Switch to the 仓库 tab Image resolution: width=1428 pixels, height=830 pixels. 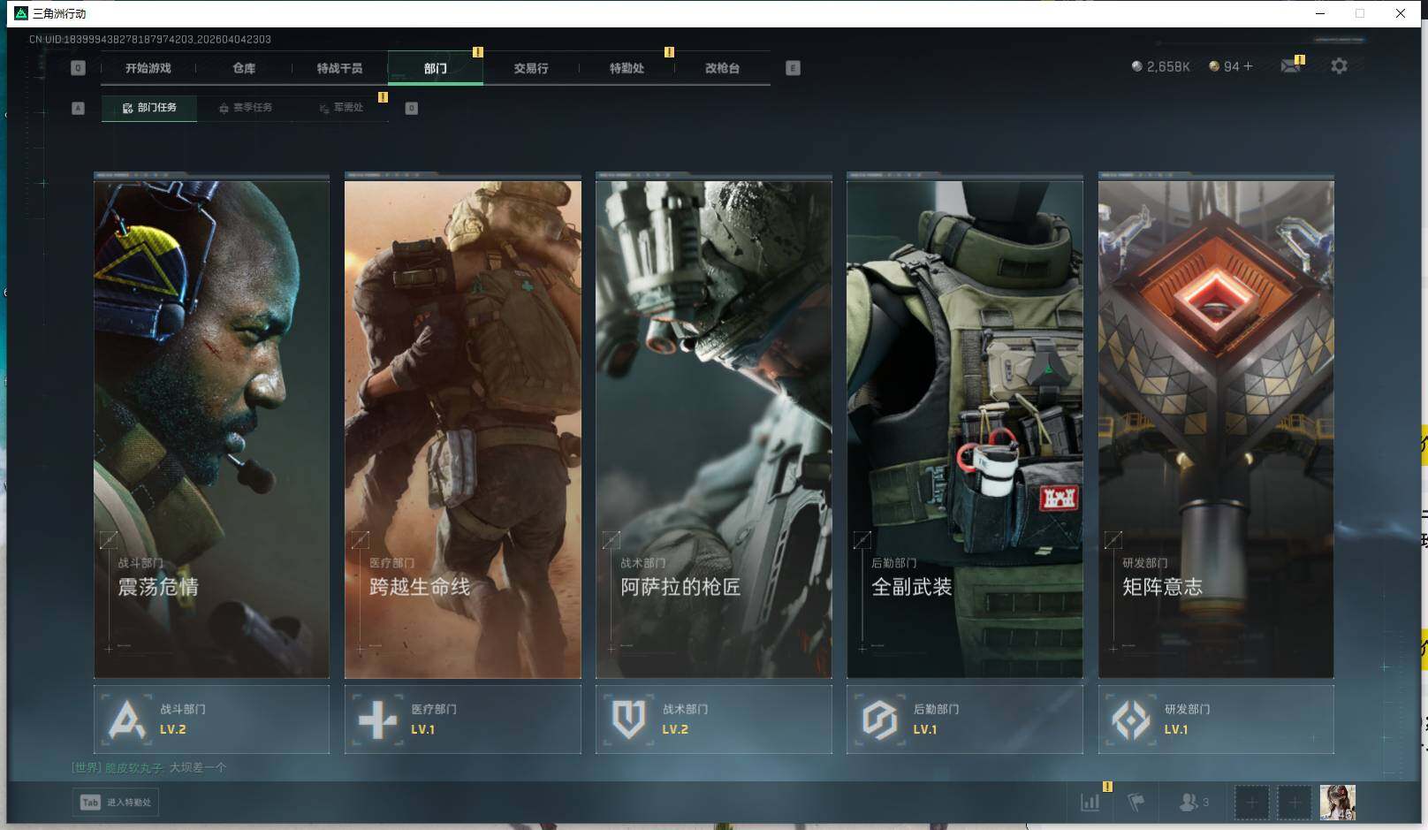pos(244,68)
